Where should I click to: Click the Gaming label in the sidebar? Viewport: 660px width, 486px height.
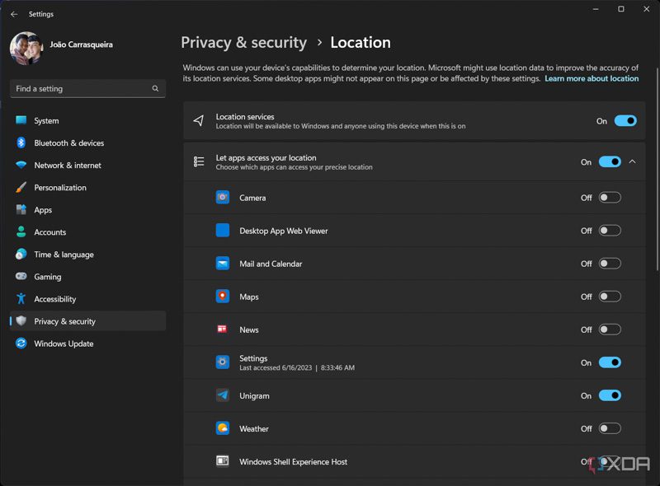[48, 277]
